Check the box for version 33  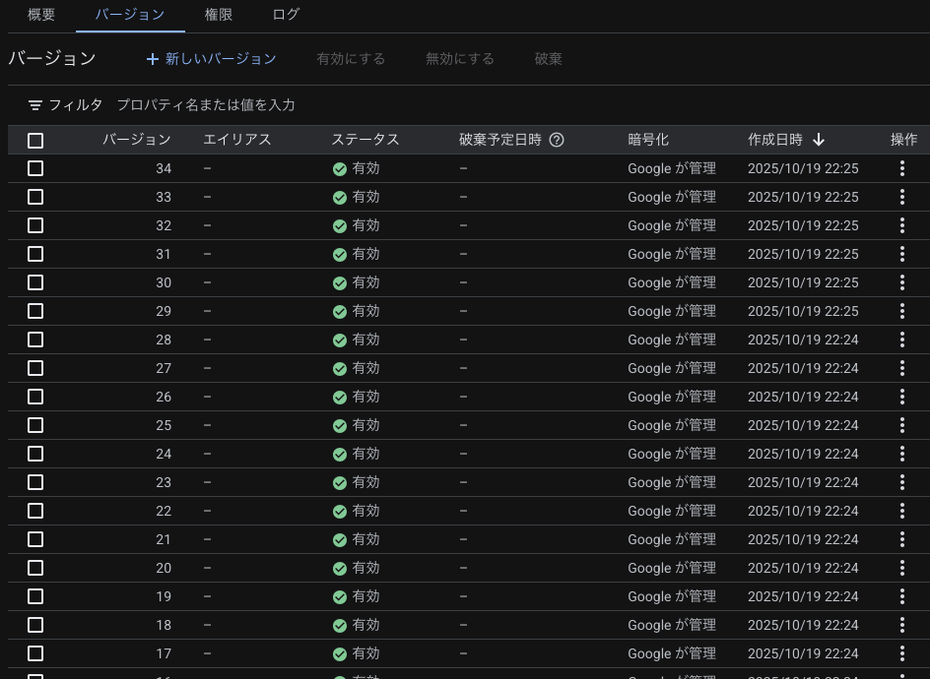click(x=35, y=197)
